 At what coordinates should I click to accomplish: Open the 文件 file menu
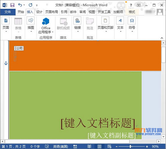point(8,12)
